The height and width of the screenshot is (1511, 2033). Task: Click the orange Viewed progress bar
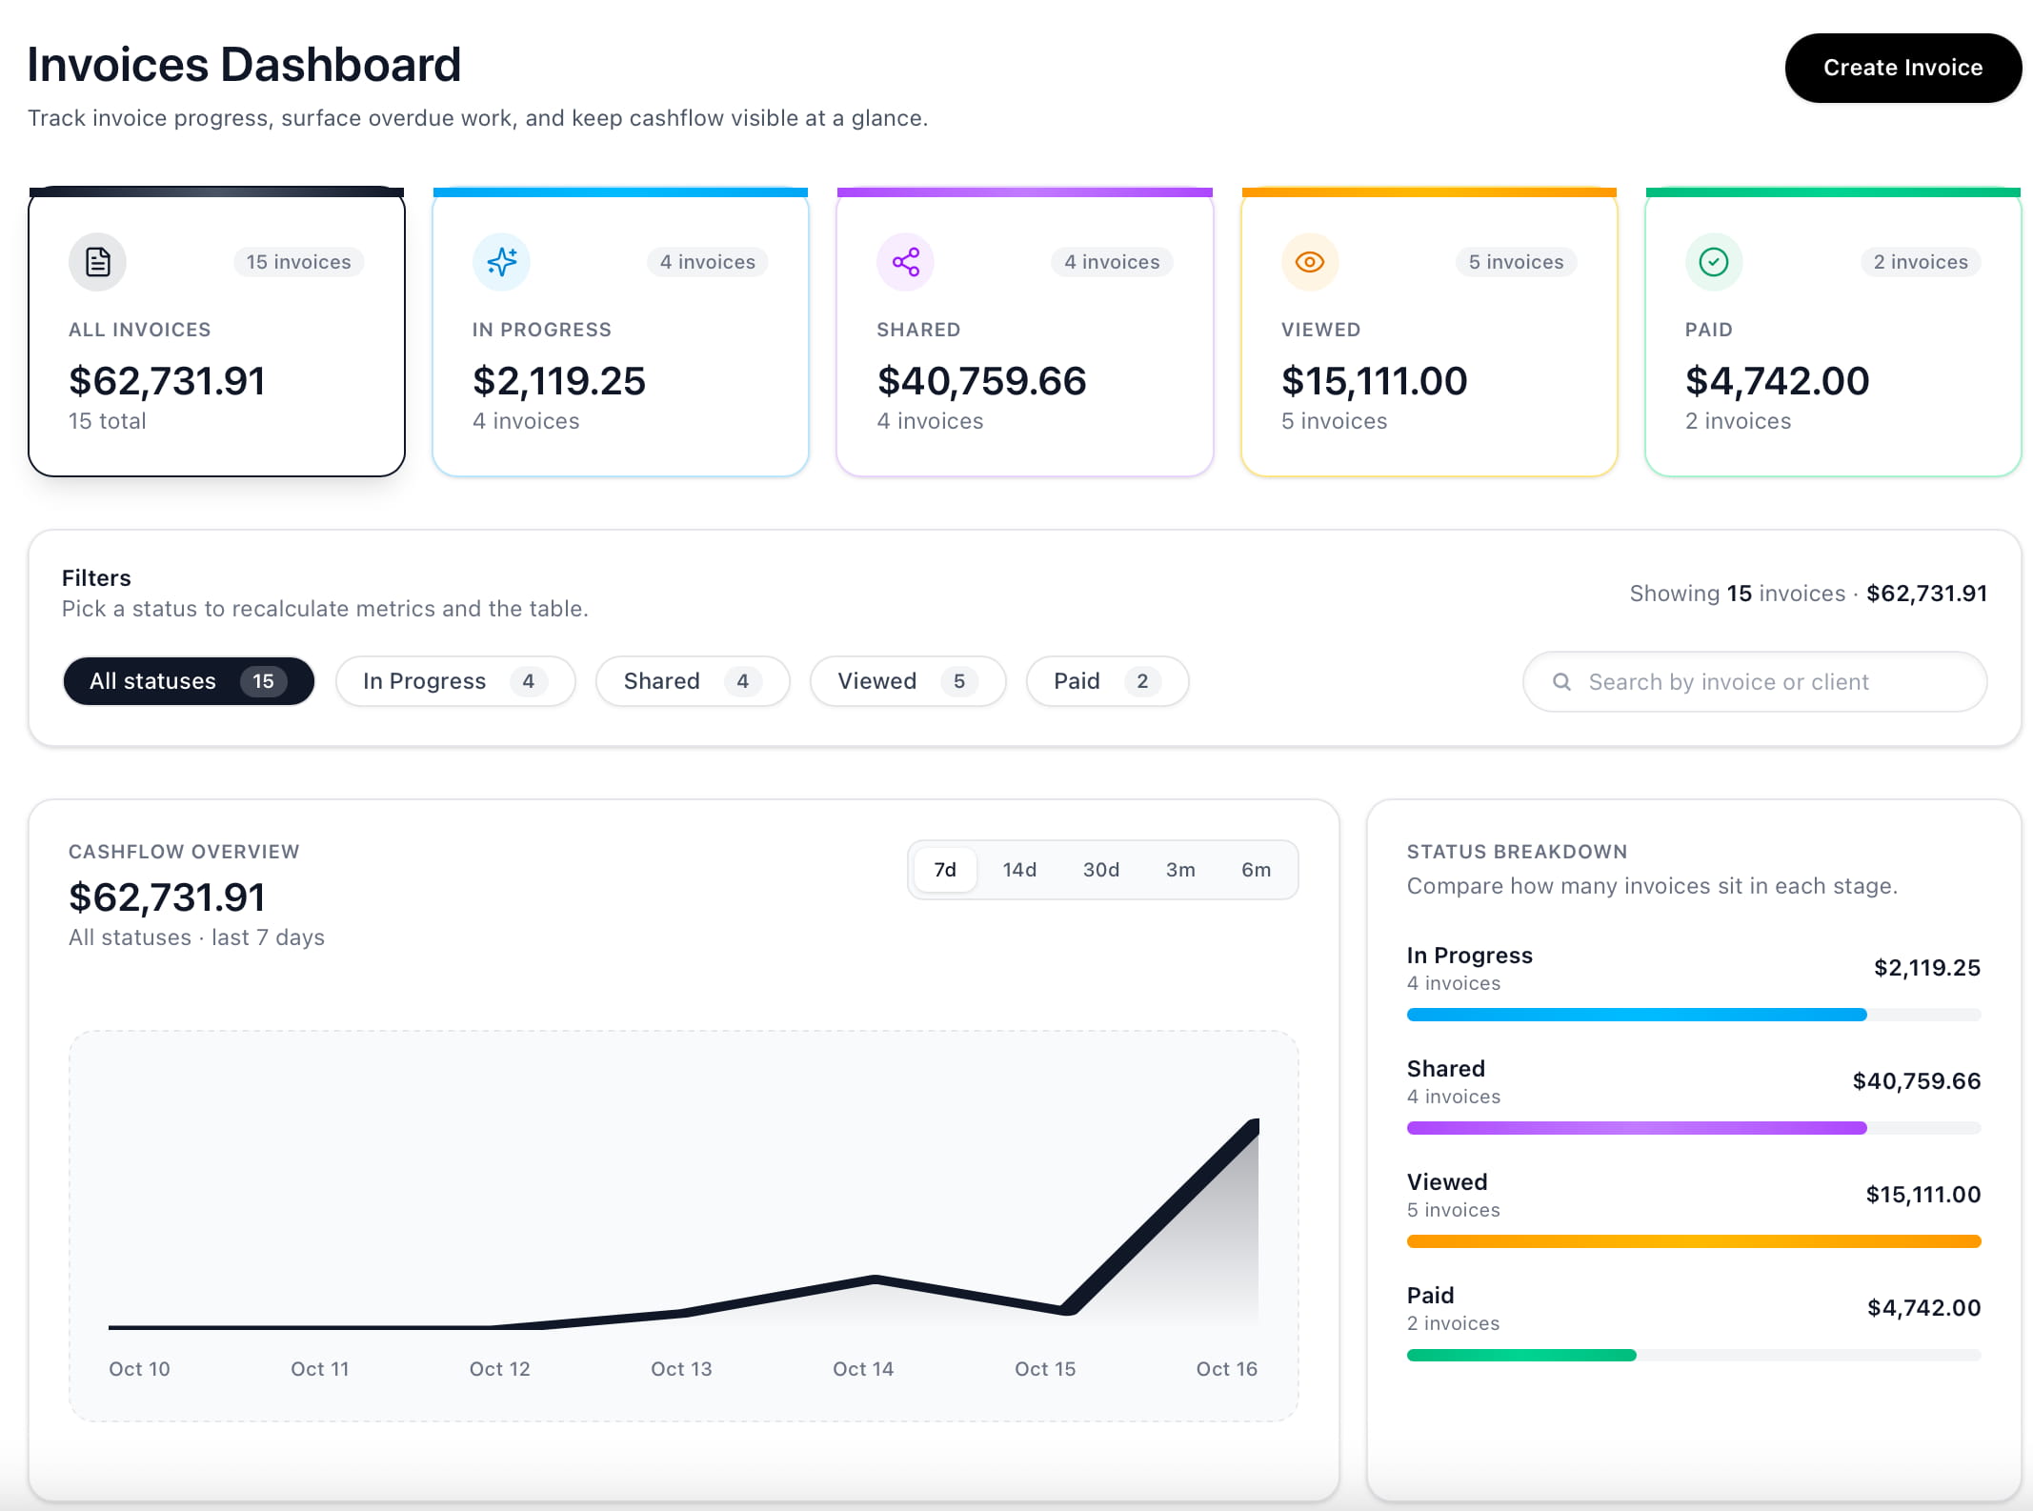point(1693,1241)
